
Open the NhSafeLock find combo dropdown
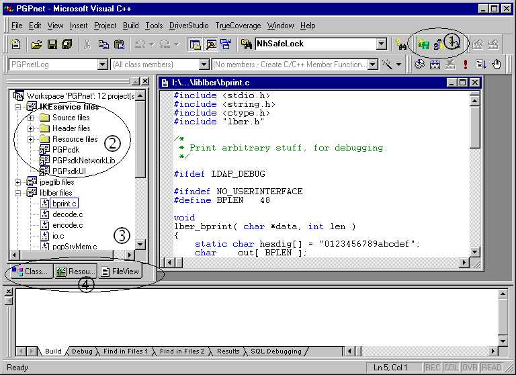382,44
